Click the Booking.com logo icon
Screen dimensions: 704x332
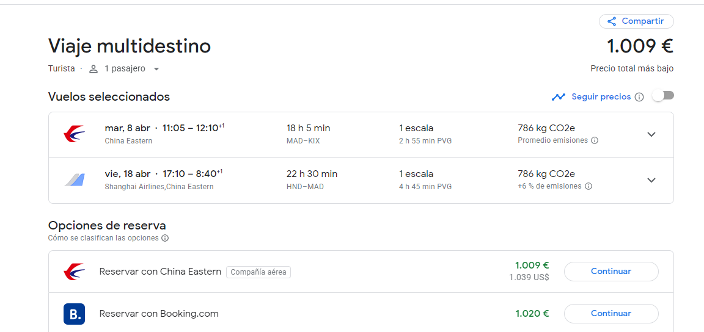(74, 314)
